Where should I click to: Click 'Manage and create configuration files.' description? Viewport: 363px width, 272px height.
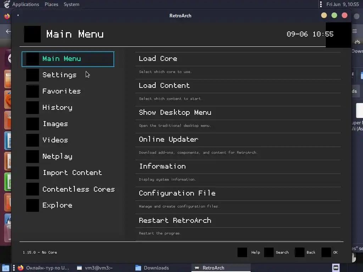pyautogui.click(x=179, y=206)
